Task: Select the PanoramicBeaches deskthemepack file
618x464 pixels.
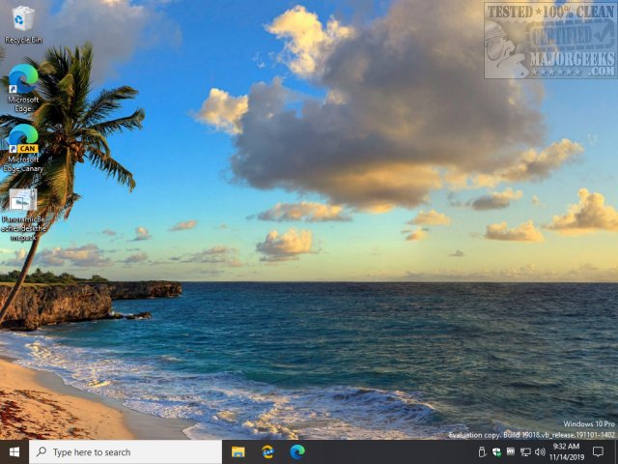Action: click(23, 215)
